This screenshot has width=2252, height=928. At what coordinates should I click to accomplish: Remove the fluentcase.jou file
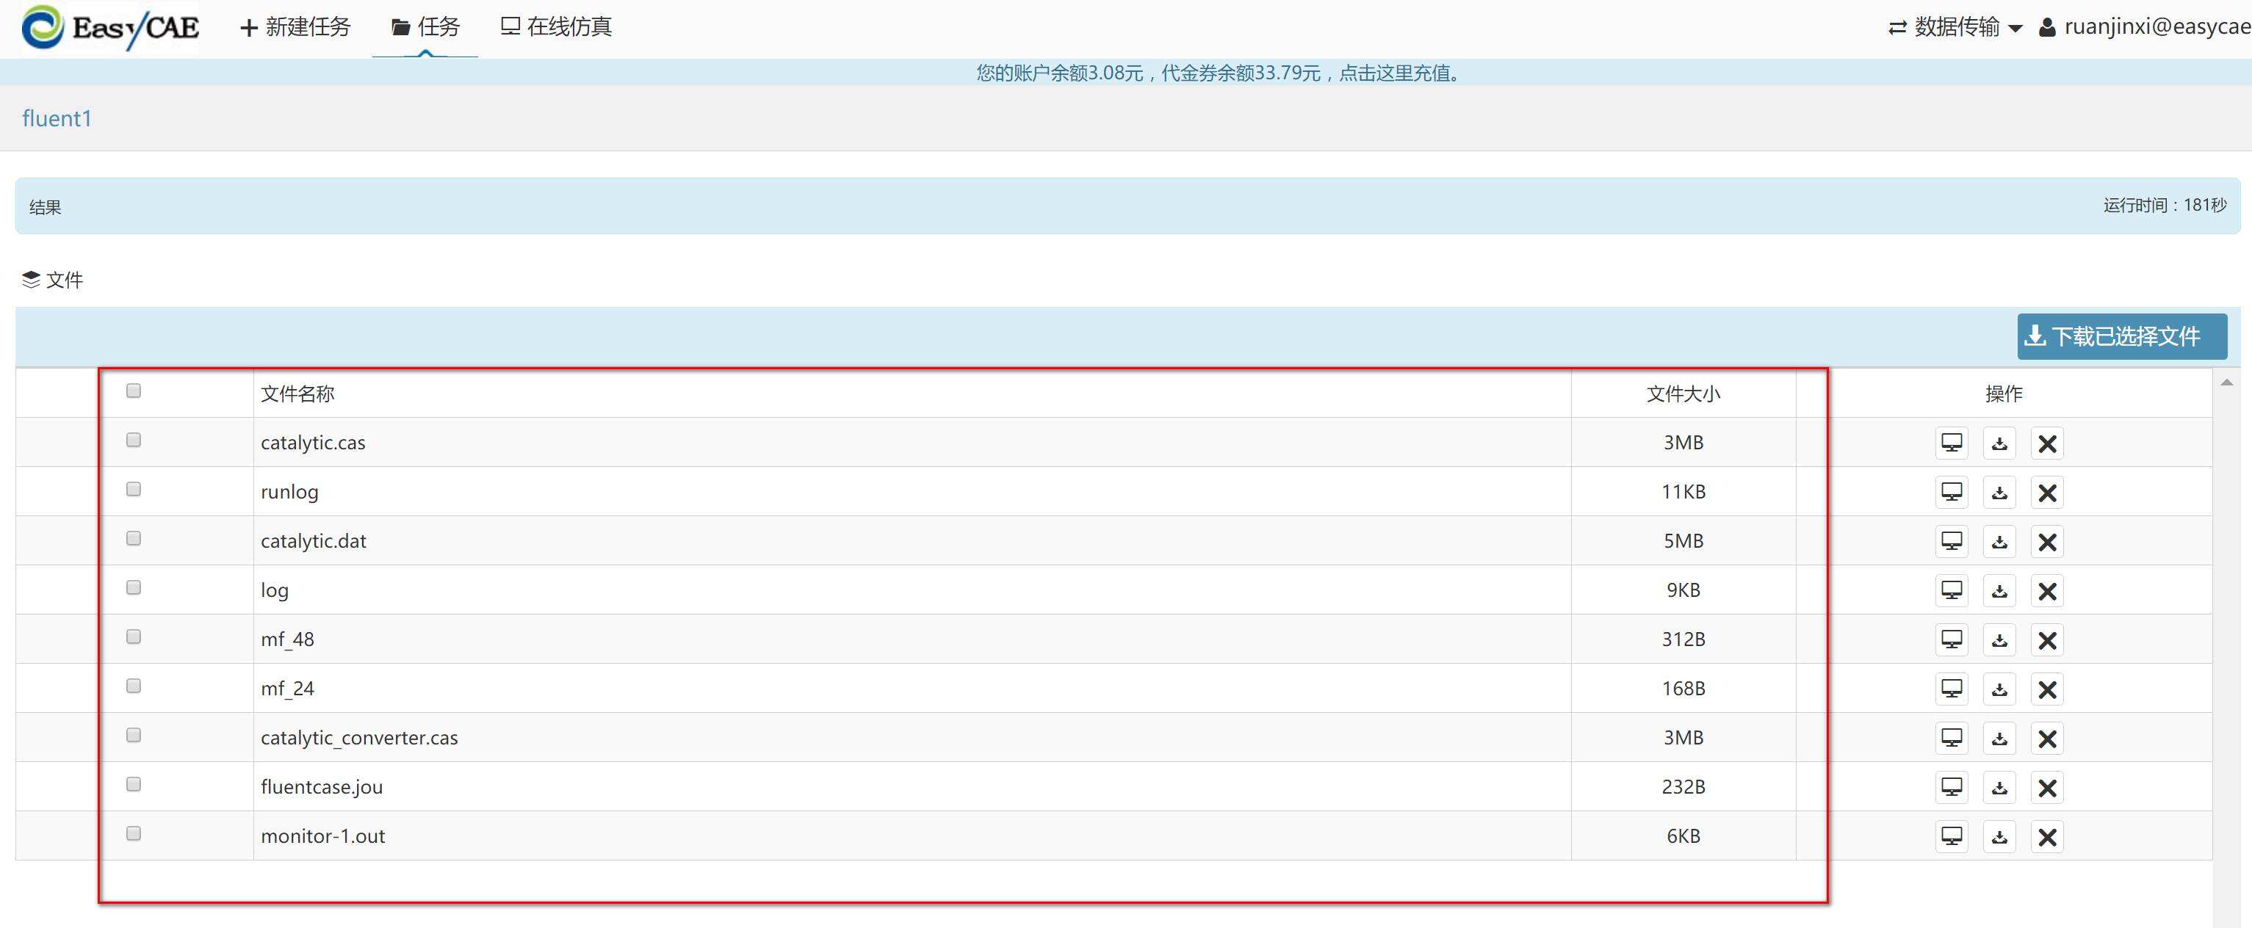point(2046,787)
